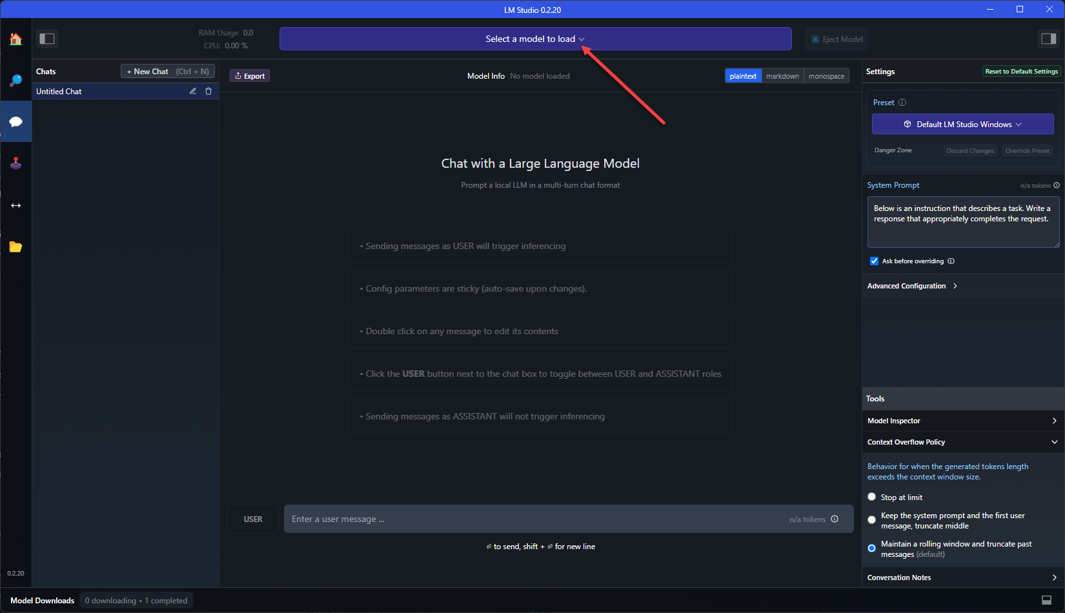Toggle Ask before overriding checkbox
1065x613 pixels.
pos(874,261)
